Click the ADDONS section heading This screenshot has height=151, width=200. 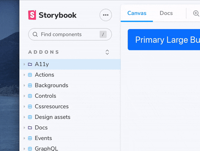pyautogui.click(x=43, y=52)
